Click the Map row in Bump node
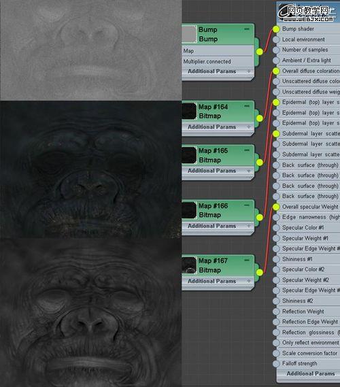 (x=218, y=51)
